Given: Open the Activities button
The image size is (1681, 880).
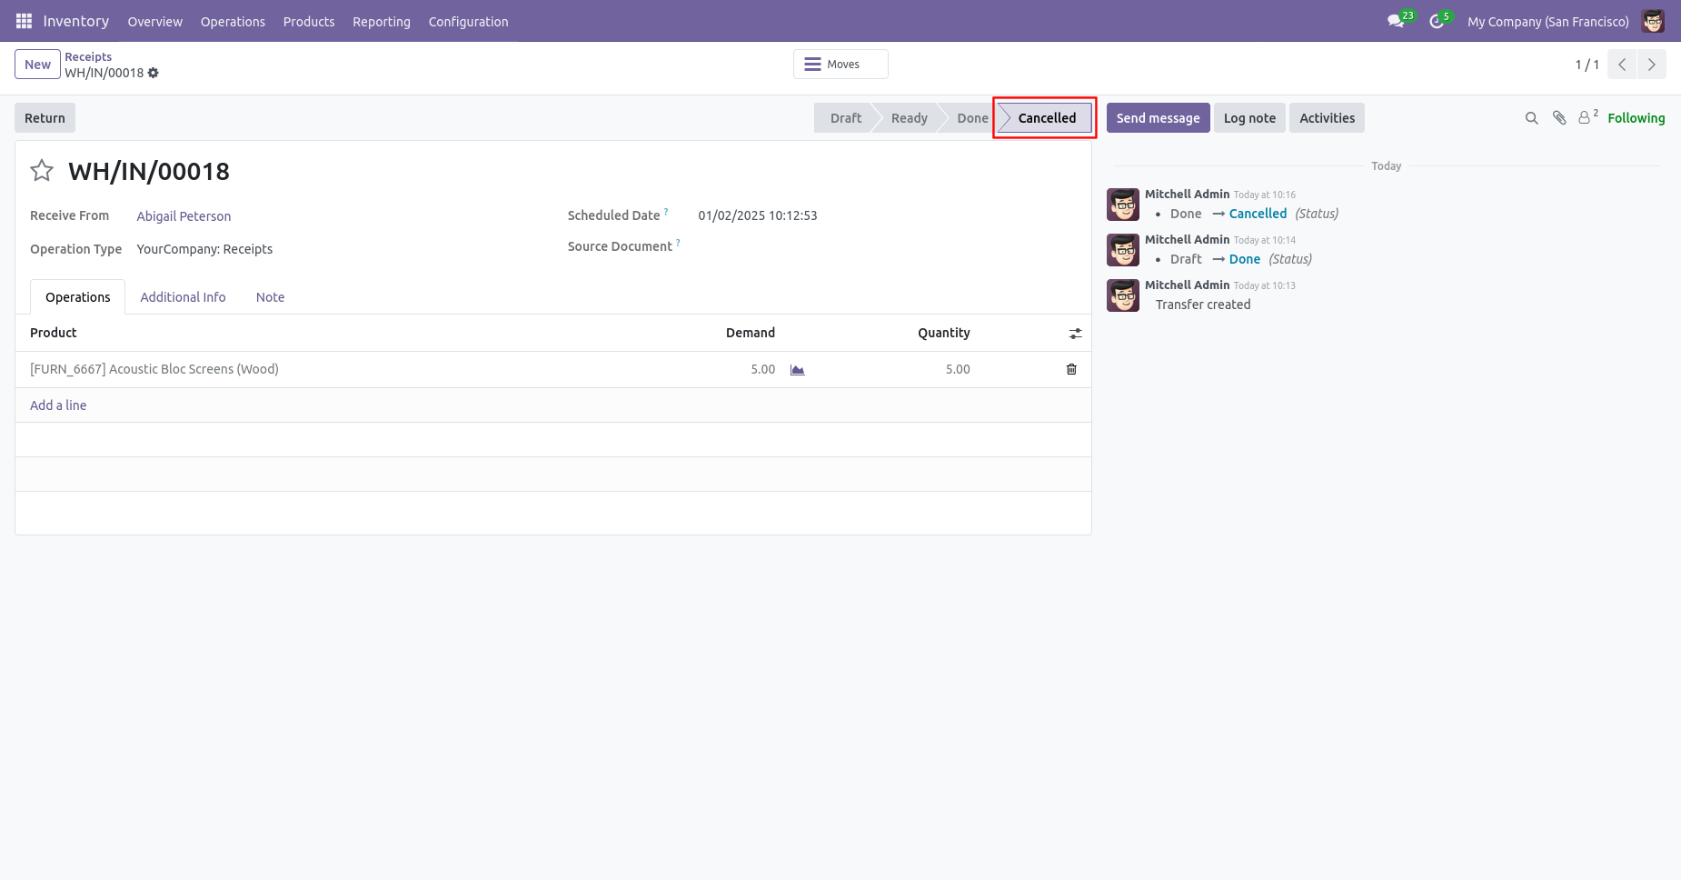Looking at the screenshot, I should [x=1327, y=118].
